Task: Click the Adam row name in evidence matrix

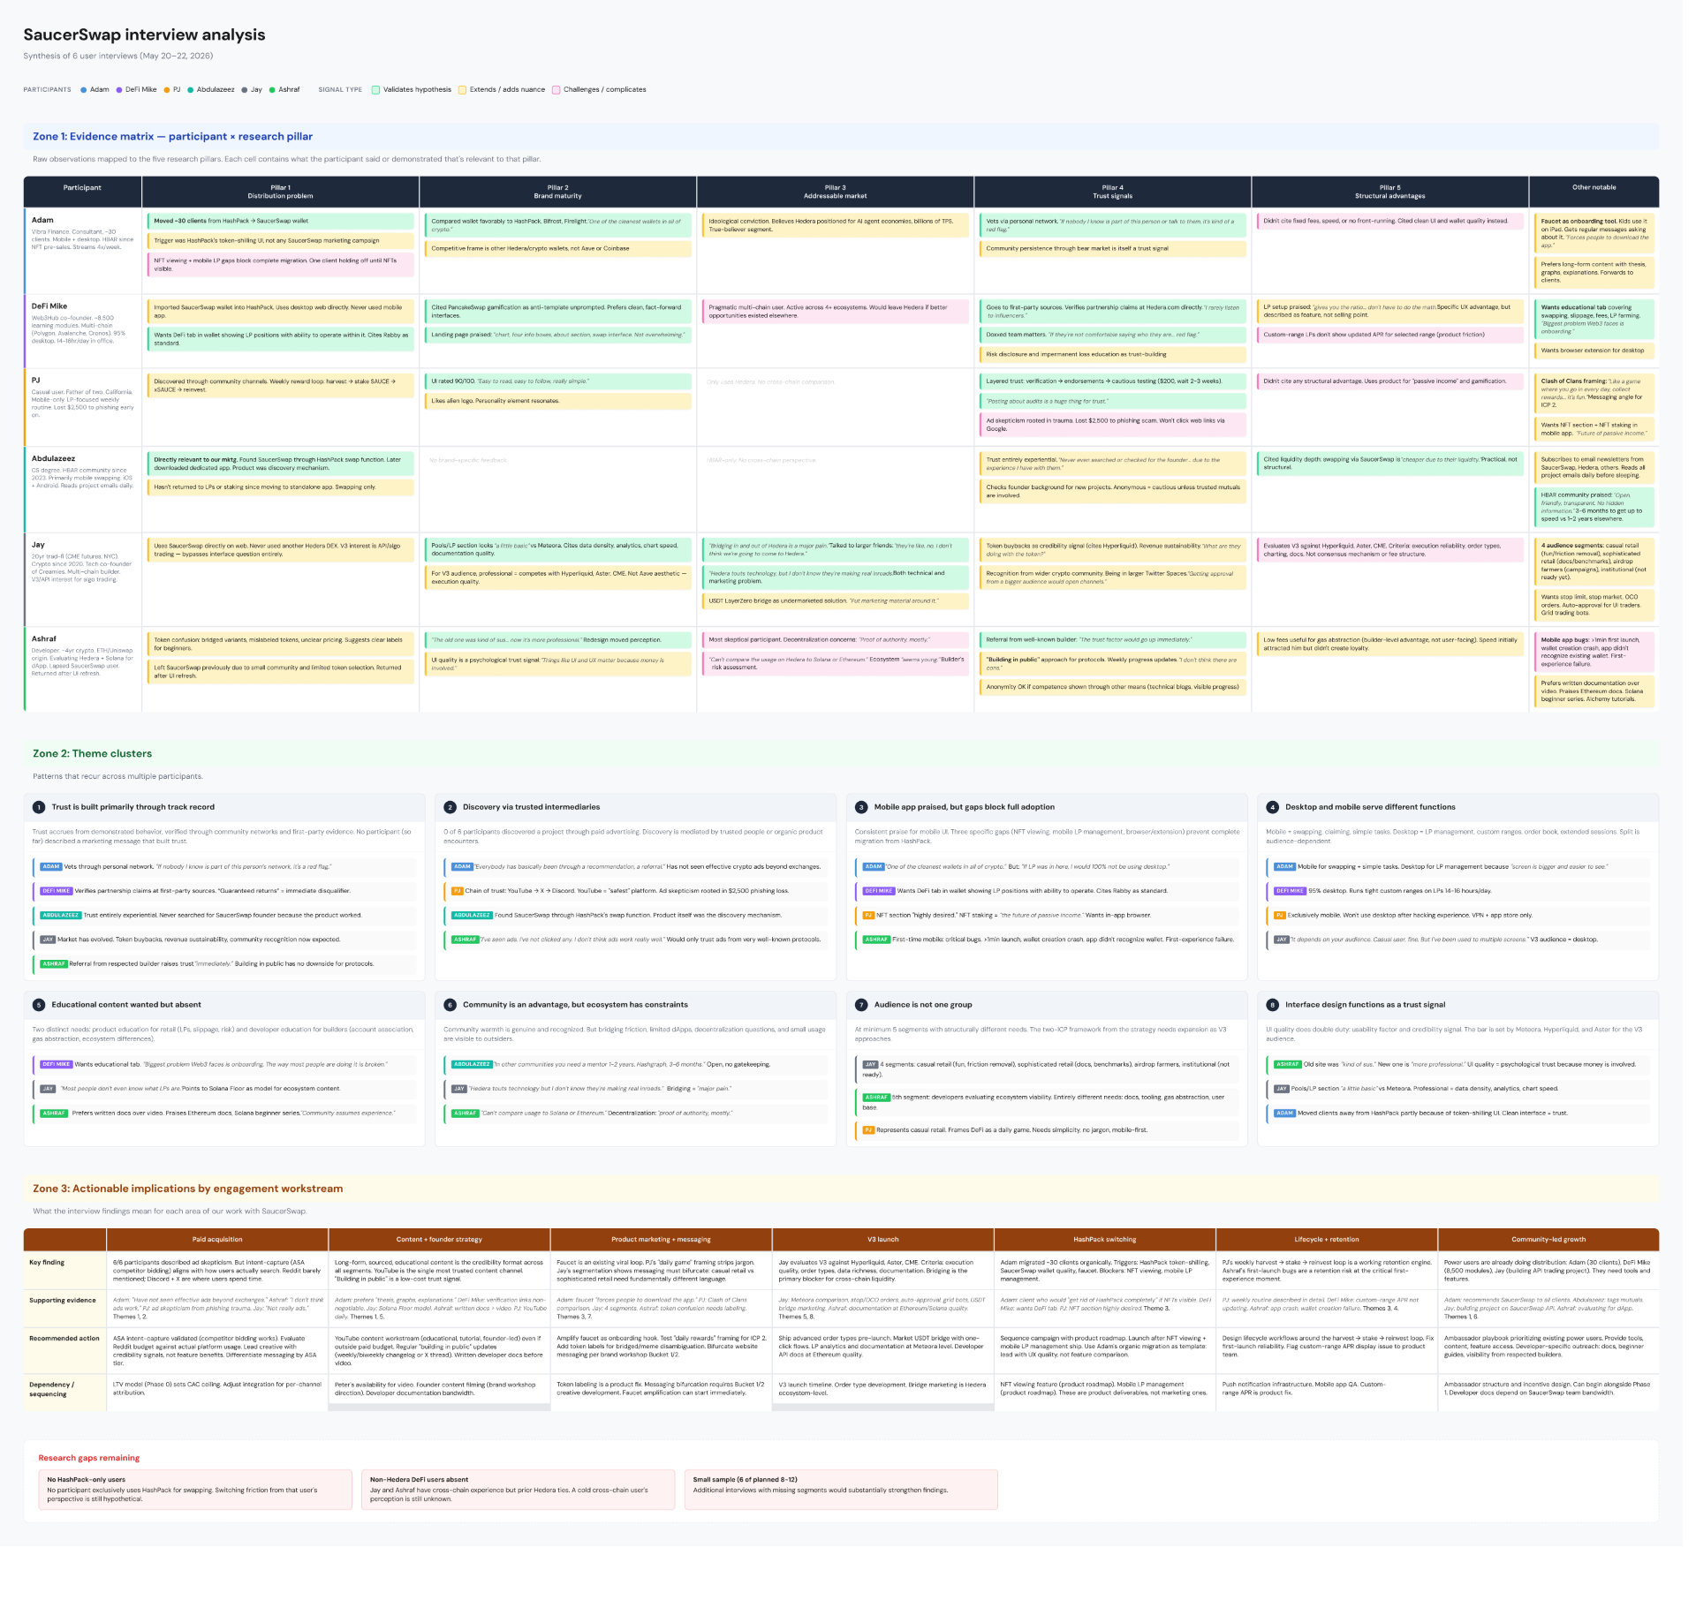Action: pos(42,222)
